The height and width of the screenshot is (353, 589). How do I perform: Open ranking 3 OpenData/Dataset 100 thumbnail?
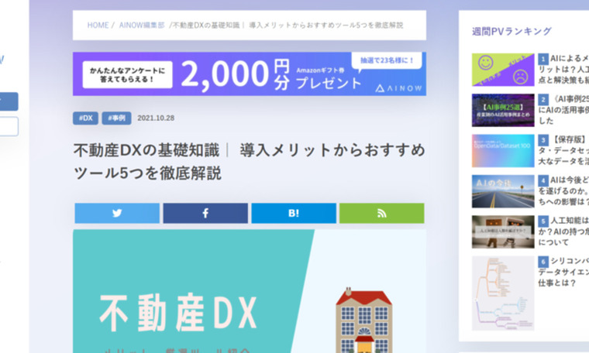(x=503, y=151)
